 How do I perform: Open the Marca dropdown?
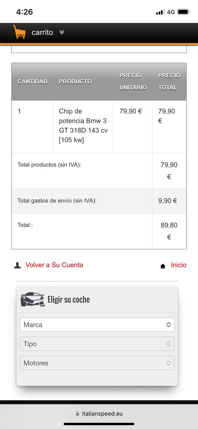[97, 325]
